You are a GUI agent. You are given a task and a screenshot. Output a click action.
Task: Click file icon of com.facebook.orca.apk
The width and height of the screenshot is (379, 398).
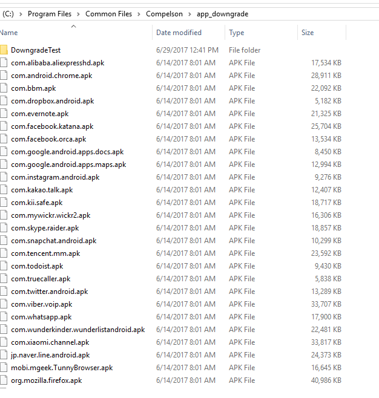click(x=4, y=139)
